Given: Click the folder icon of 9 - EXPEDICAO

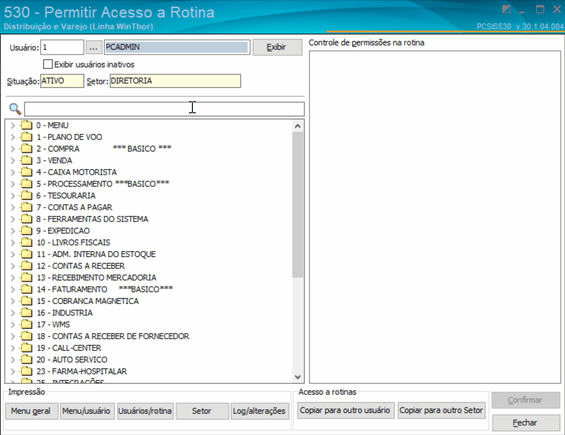Looking at the screenshot, I should click(26, 230).
